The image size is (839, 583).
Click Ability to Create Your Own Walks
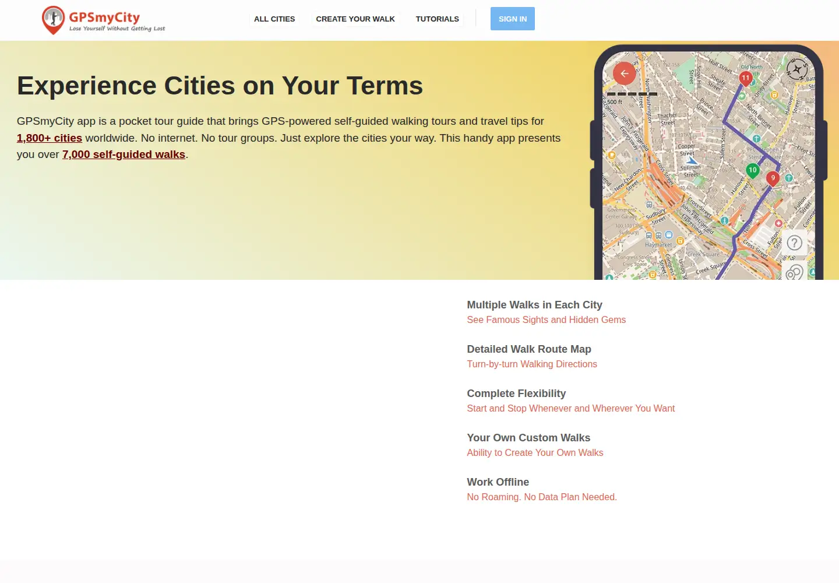(535, 452)
